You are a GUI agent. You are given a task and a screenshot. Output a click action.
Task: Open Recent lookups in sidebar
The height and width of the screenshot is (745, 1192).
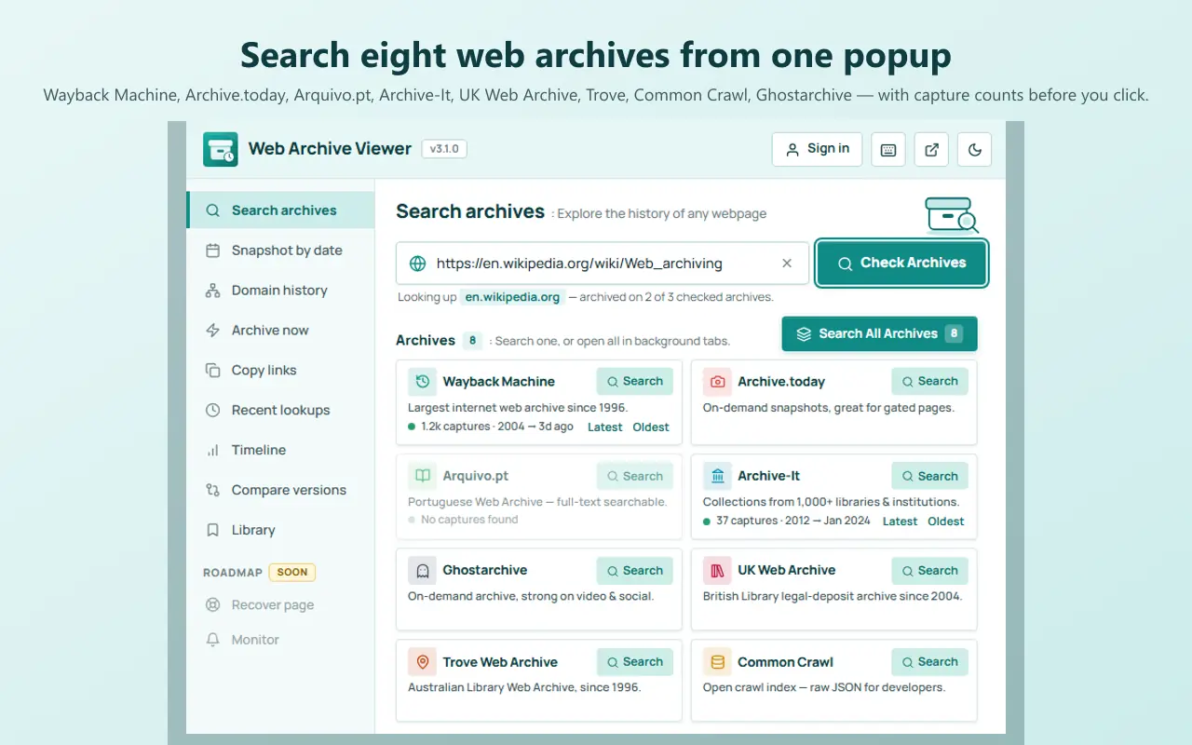point(280,411)
